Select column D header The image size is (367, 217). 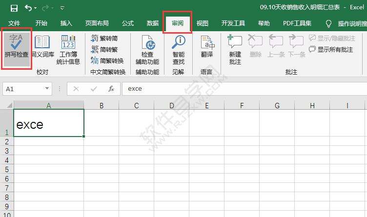[x=172, y=105]
